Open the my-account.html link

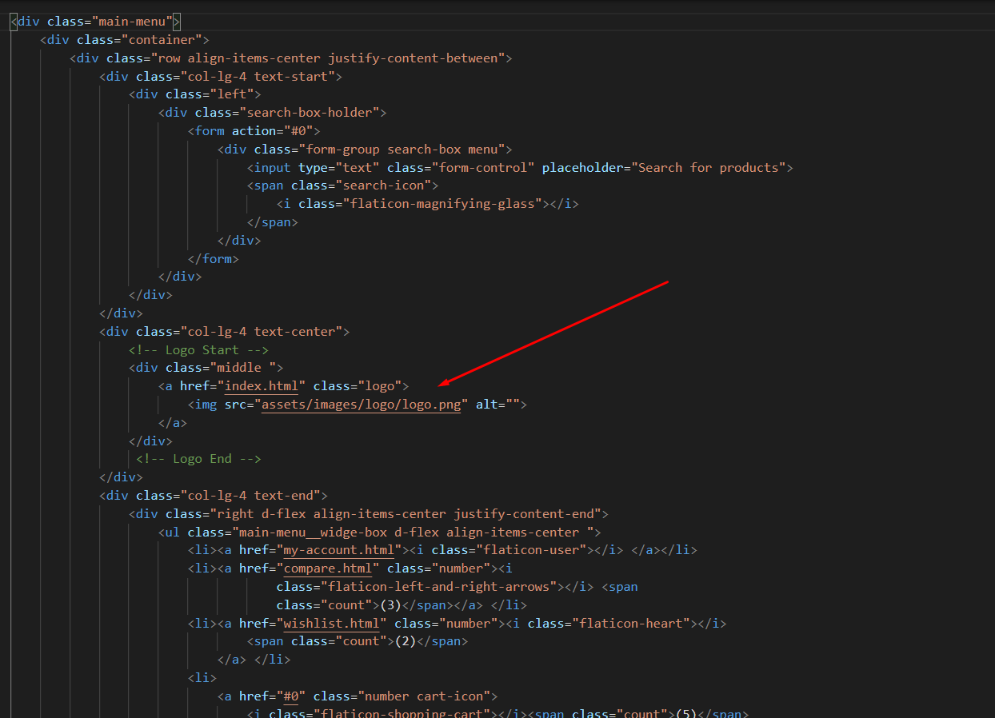pyautogui.click(x=339, y=550)
